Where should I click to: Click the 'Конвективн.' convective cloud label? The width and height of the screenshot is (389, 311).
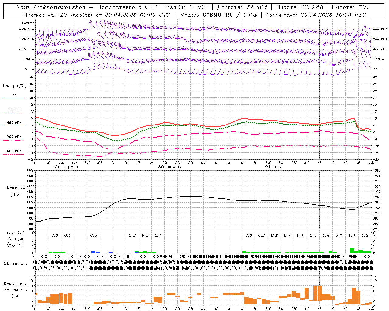click(x=16, y=284)
